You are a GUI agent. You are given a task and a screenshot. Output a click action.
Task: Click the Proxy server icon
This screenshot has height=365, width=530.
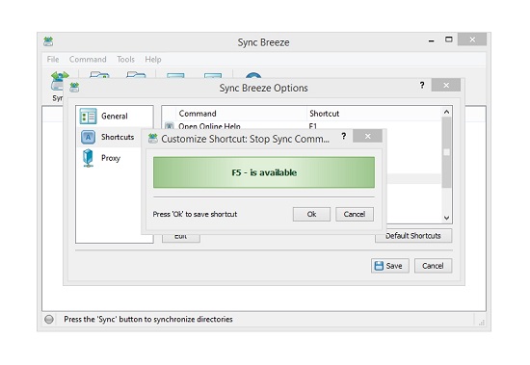(88, 158)
